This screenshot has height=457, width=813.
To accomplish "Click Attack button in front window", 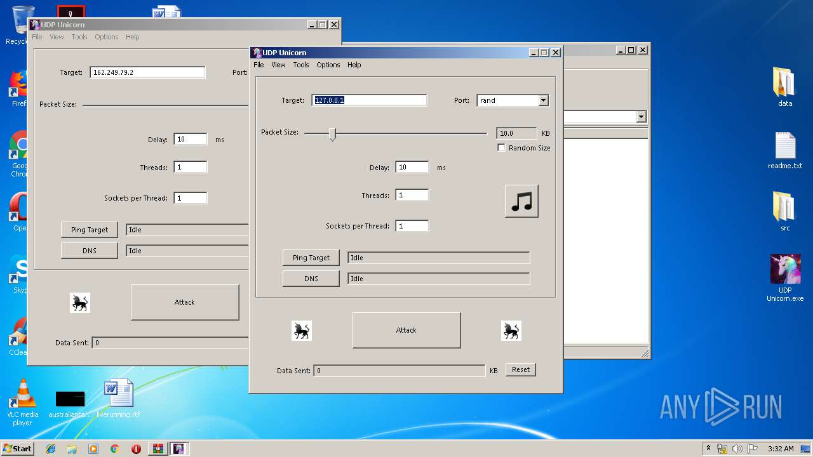I will (406, 330).
